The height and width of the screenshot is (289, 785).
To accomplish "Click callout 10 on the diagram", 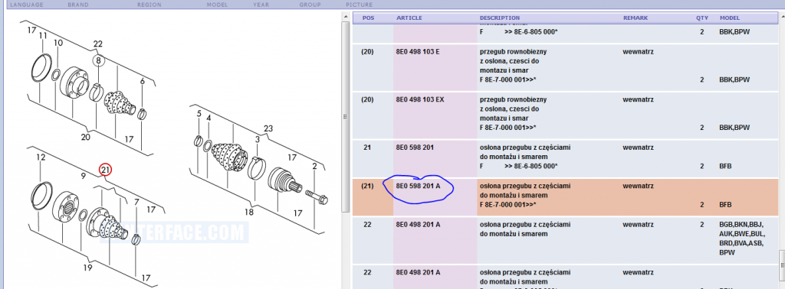I will click(58, 43).
